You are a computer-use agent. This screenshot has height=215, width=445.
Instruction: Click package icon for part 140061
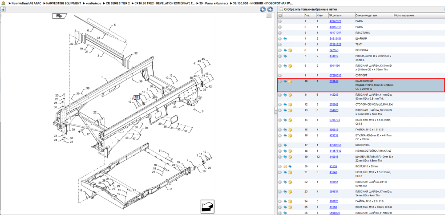[x=290, y=182]
